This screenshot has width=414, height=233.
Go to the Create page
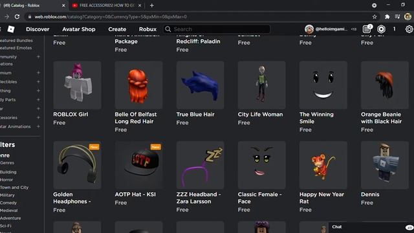(117, 29)
